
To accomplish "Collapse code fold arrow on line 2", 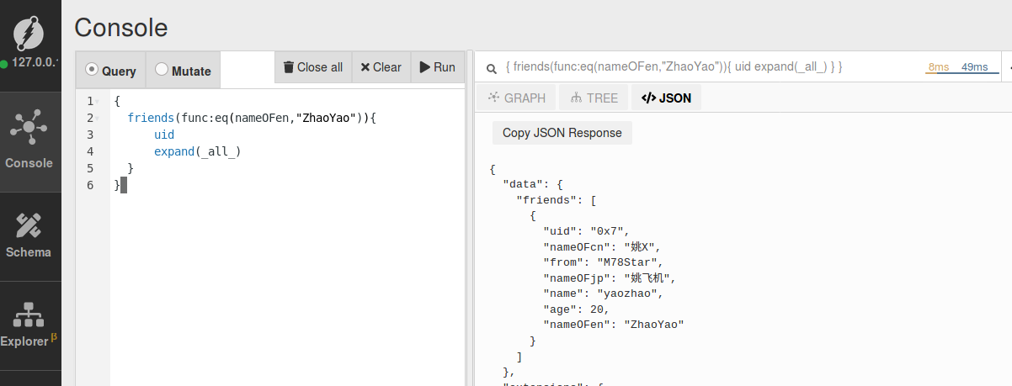I will point(97,119).
